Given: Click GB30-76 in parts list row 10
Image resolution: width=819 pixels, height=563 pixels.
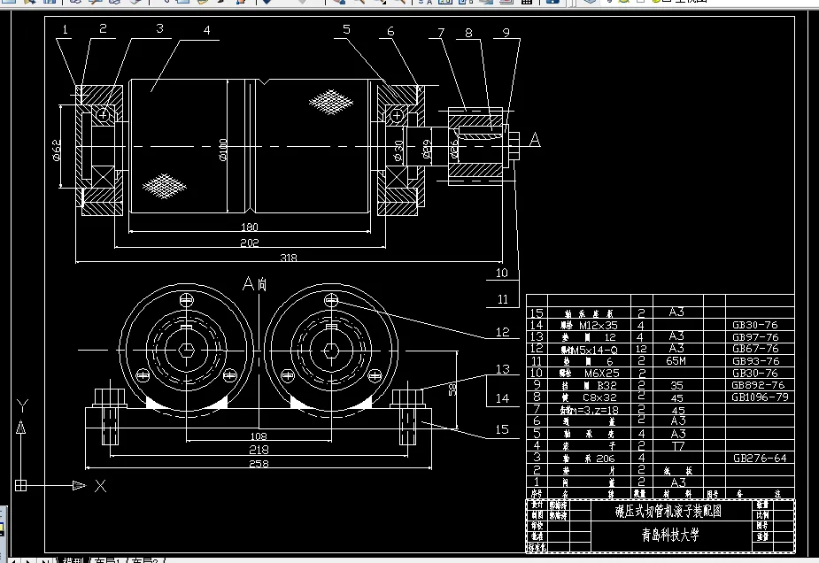Looking at the screenshot, I should 754,373.
